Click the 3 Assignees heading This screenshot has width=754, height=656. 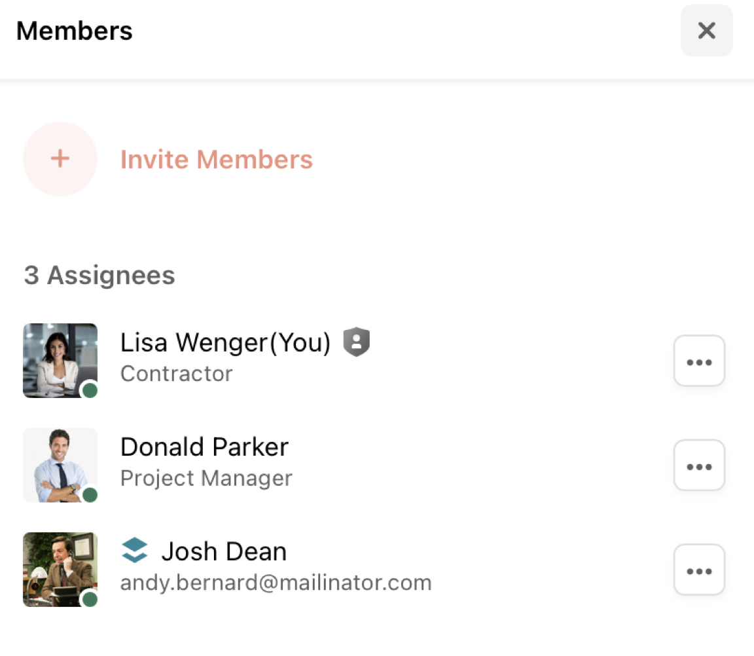pos(99,275)
